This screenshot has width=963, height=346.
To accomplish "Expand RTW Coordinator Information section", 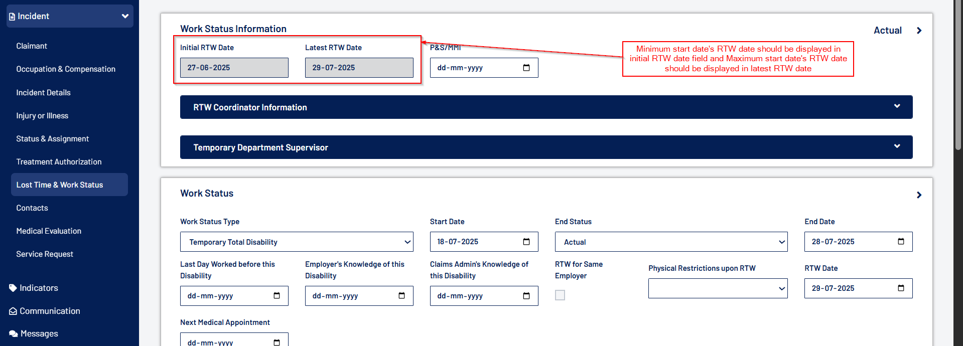I will click(x=897, y=107).
